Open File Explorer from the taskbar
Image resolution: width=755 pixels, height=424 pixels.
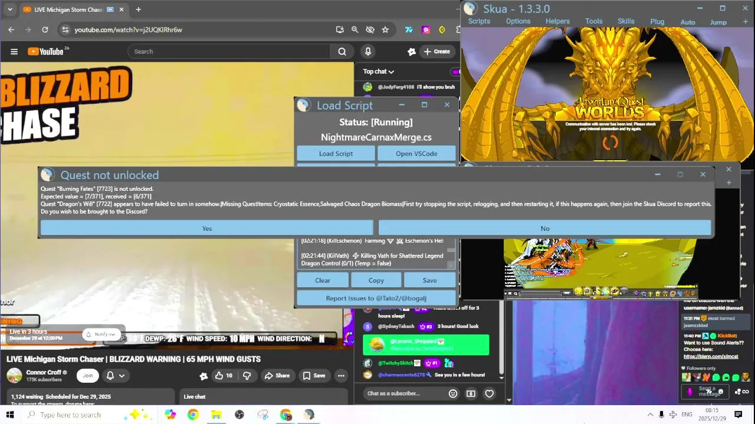pyautogui.click(x=216, y=415)
